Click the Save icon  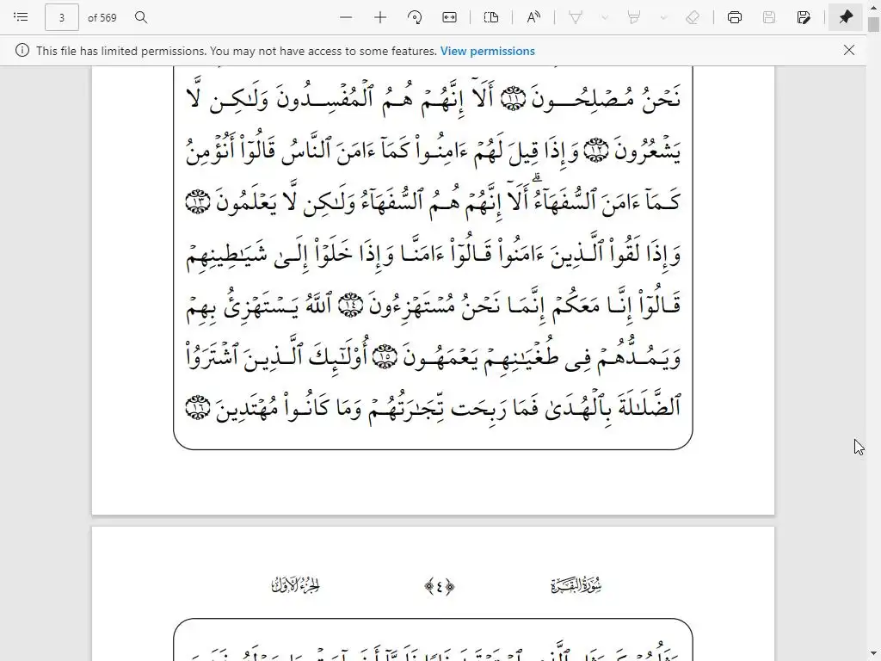pyautogui.click(x=769, y=17)
